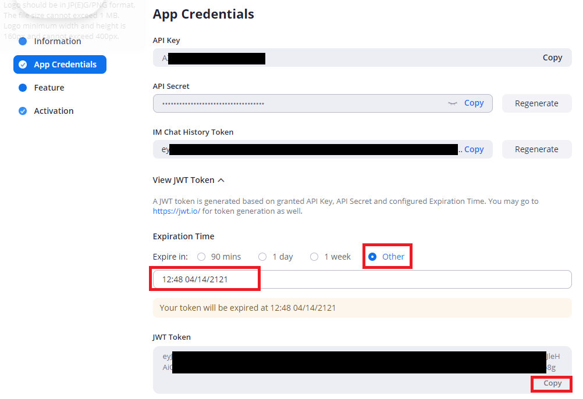Click the API Key field
This screenshot has width=583, height=399.
tap(362, 57)
